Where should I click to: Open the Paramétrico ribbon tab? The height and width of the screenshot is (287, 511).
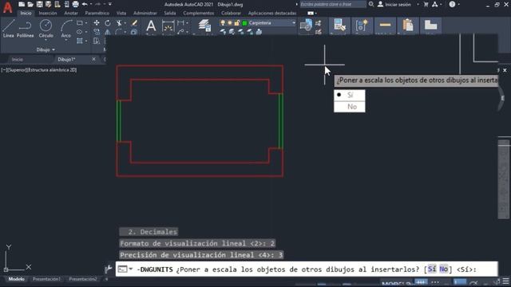point(97,14)
